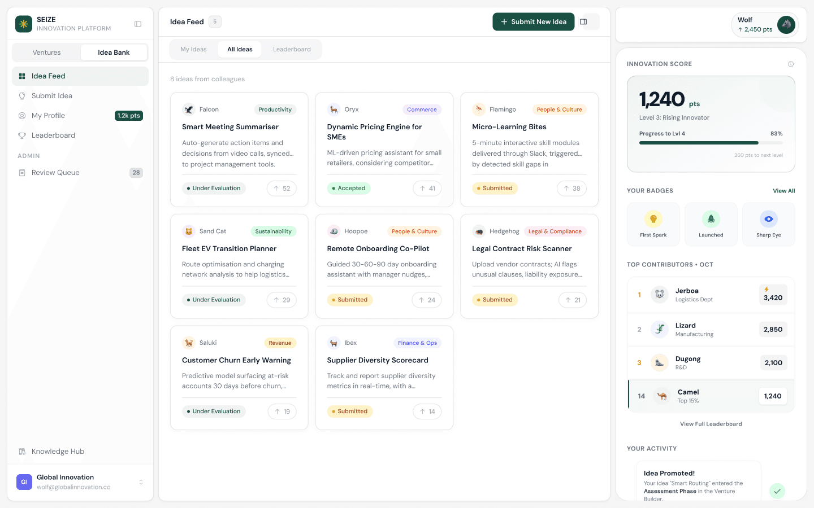814x508 pixels.
Task: Click Jerboa's avatar in Top Contributors
Action: 660,295
